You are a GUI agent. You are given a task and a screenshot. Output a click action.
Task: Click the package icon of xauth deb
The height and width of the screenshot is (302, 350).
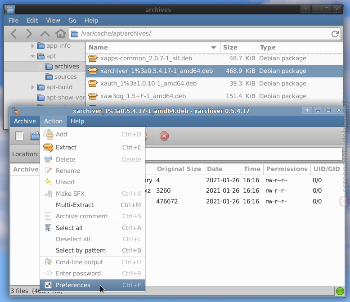(93, 84)
